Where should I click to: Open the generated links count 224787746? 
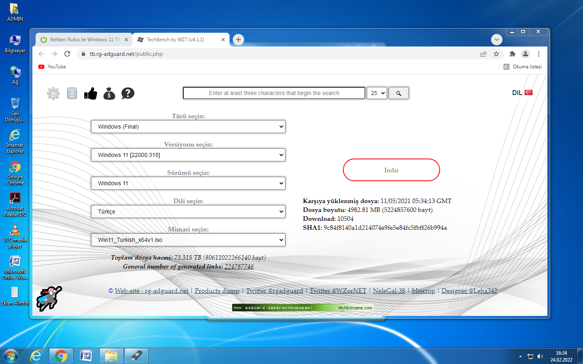(239, 267)
